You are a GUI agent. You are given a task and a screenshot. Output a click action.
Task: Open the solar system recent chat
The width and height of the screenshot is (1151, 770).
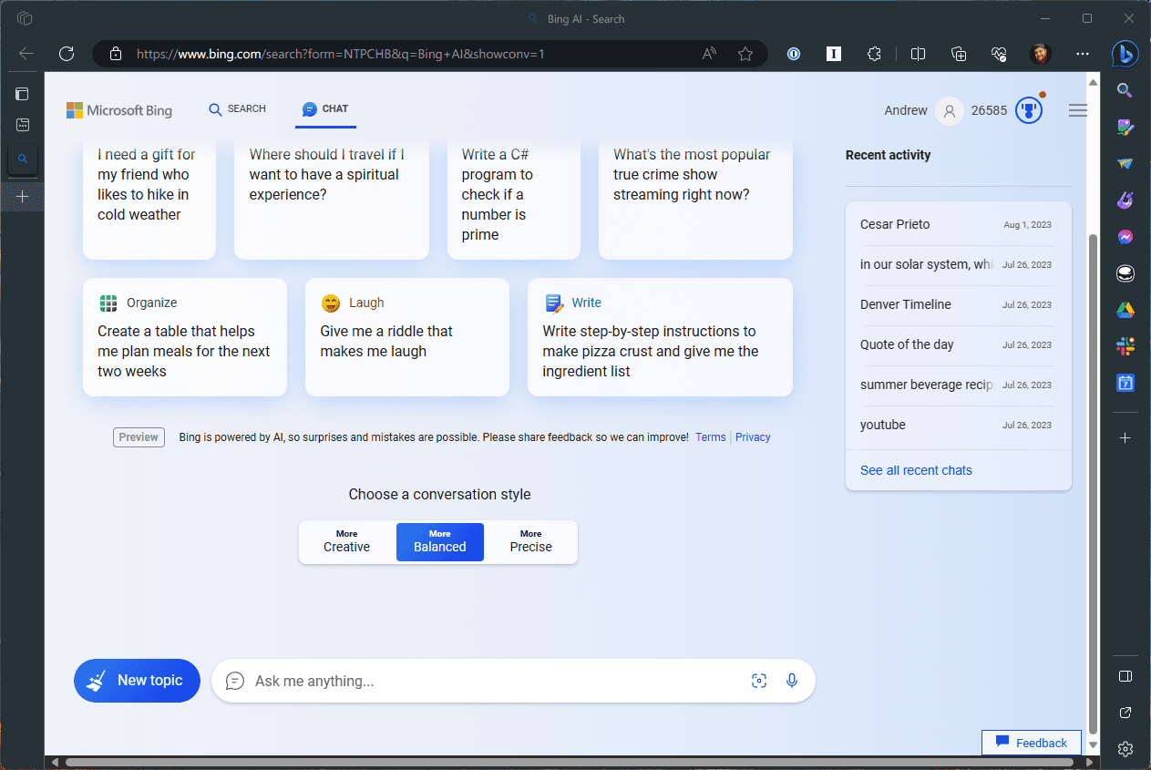pos(957,264)
